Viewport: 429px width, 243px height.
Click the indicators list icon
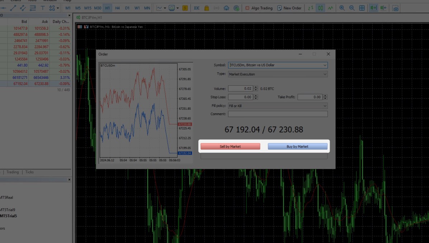172,8
